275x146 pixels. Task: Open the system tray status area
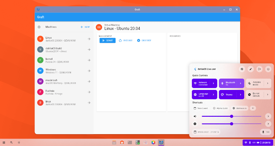pos(258,143)
